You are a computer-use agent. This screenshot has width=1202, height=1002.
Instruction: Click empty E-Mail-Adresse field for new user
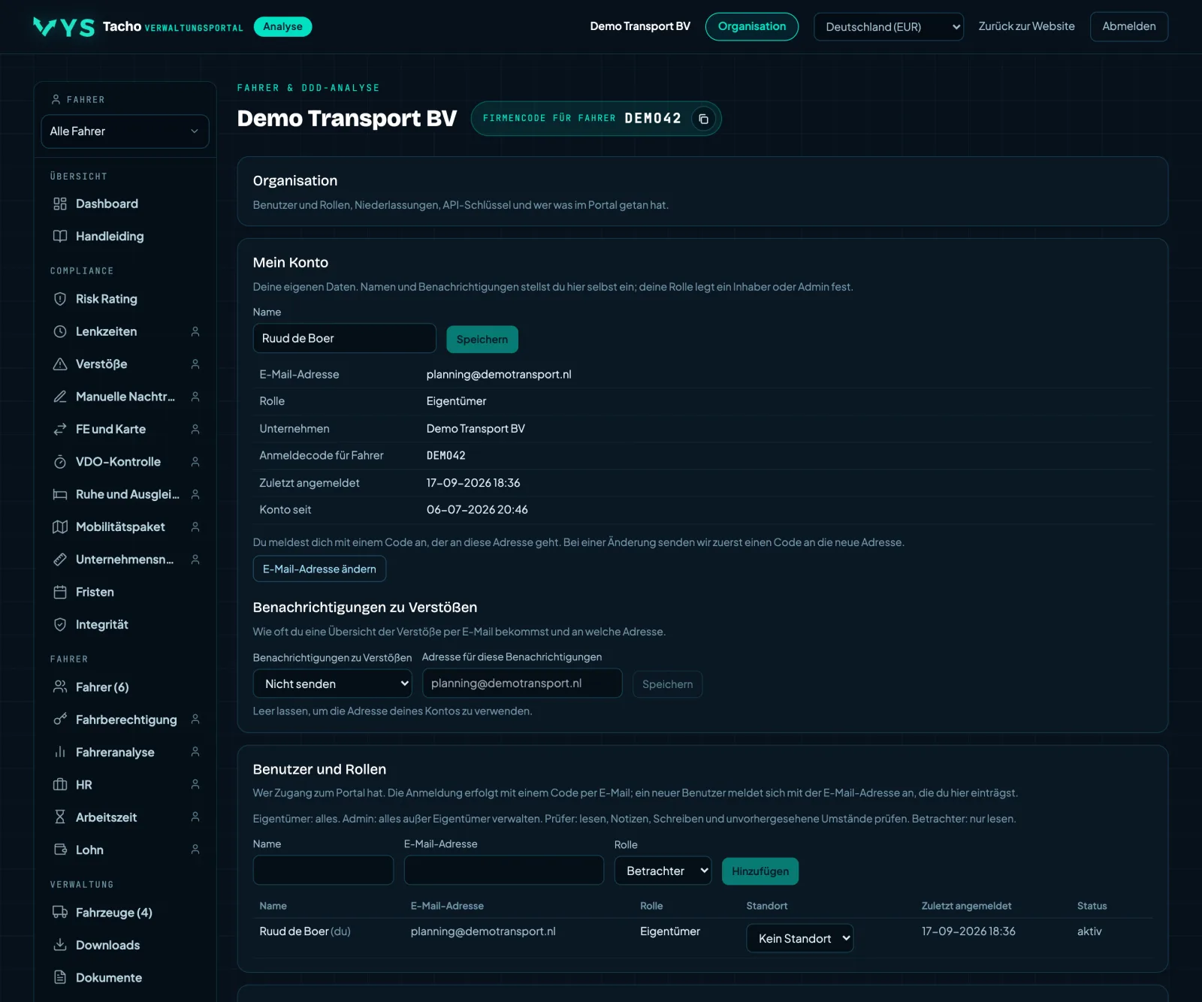click(504, 870)
